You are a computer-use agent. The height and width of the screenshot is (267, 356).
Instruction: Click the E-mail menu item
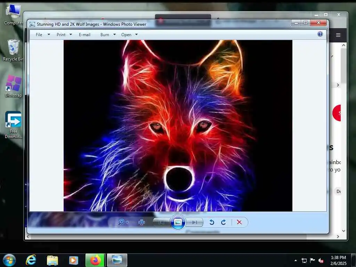(x=84, y=35)
